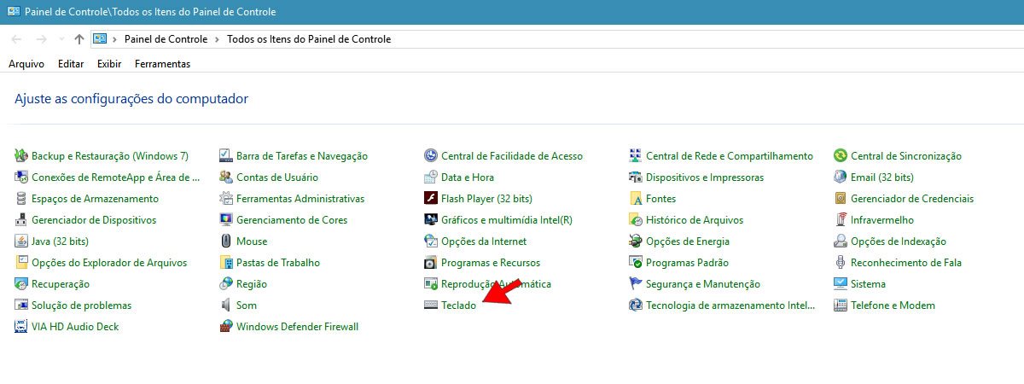Image resolution: width=1024 pixels, height=384 pixels.
Task: Open the Arquivo menu
Action: (x=26, y=64)
